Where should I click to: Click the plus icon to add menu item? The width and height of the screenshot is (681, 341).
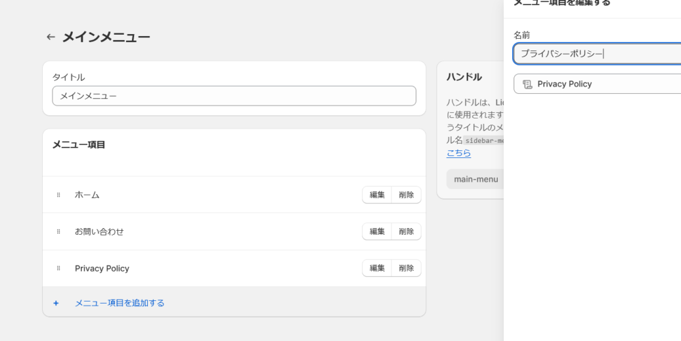pyautogui.click(x=56, y=303)
